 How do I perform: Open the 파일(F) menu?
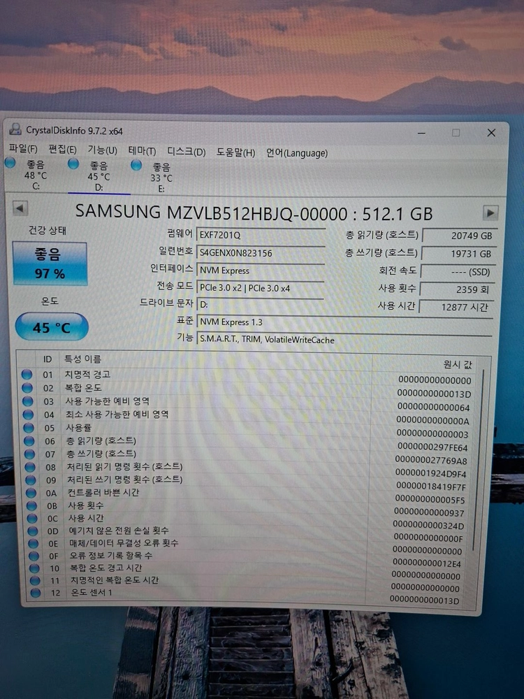(23, 150)
